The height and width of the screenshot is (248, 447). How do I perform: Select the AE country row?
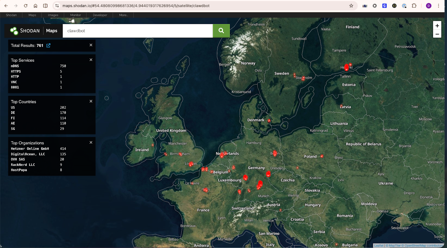point(39,123)
